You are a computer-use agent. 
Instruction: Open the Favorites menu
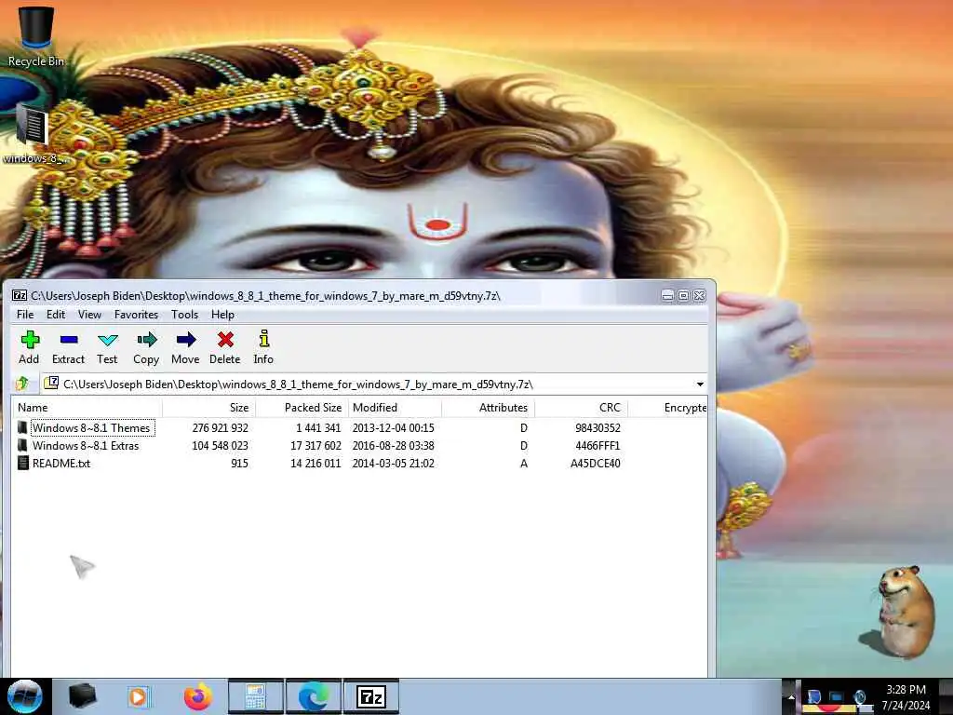coord(136,315)
